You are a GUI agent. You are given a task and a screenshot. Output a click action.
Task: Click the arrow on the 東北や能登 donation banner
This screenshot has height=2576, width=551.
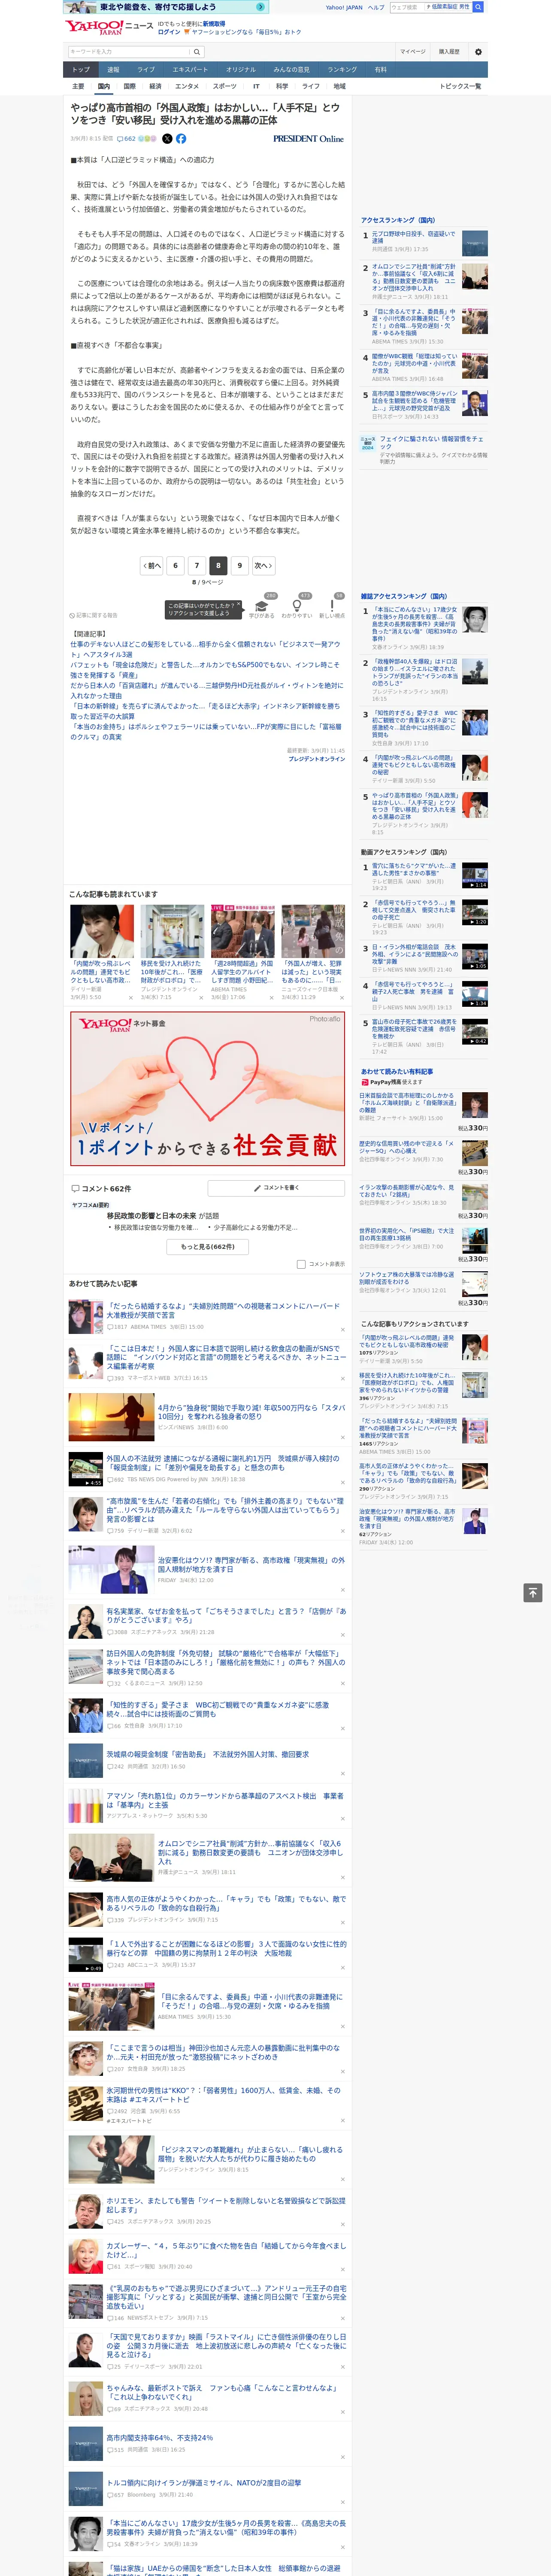(x=260, y=7)
